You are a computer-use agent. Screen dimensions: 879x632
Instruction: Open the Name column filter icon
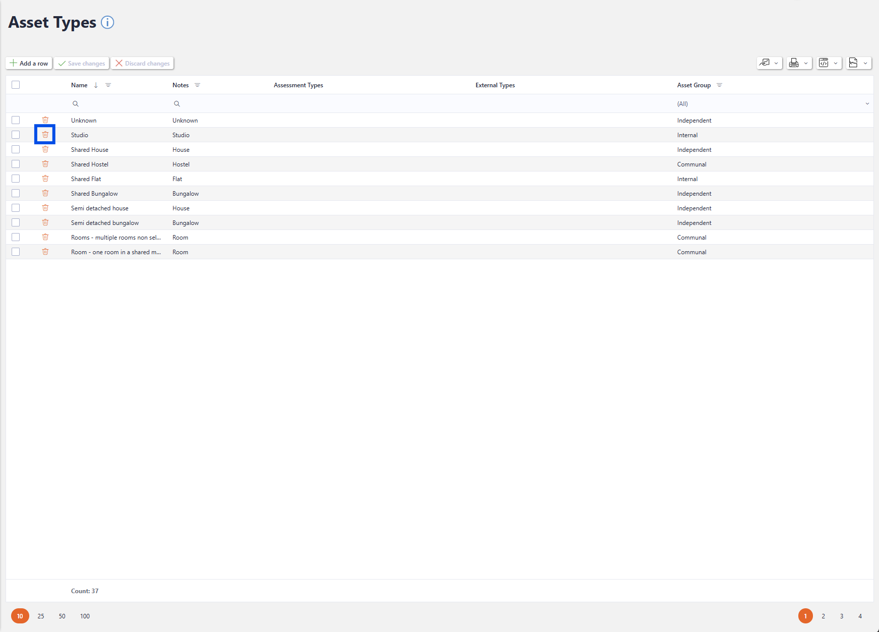point(108,85)
